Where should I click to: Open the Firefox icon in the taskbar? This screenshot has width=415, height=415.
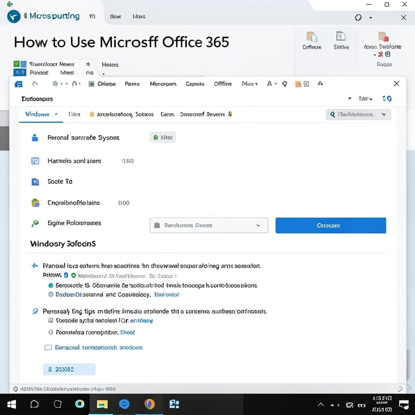click(149, 404)
